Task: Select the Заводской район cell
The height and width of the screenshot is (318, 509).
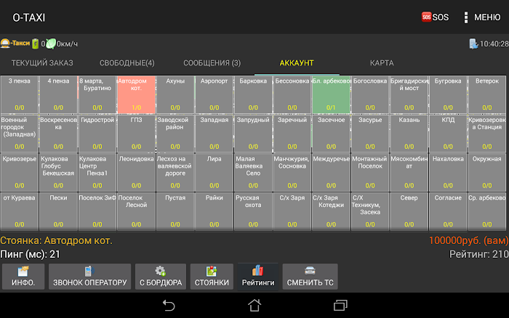Action: [175, 134]
